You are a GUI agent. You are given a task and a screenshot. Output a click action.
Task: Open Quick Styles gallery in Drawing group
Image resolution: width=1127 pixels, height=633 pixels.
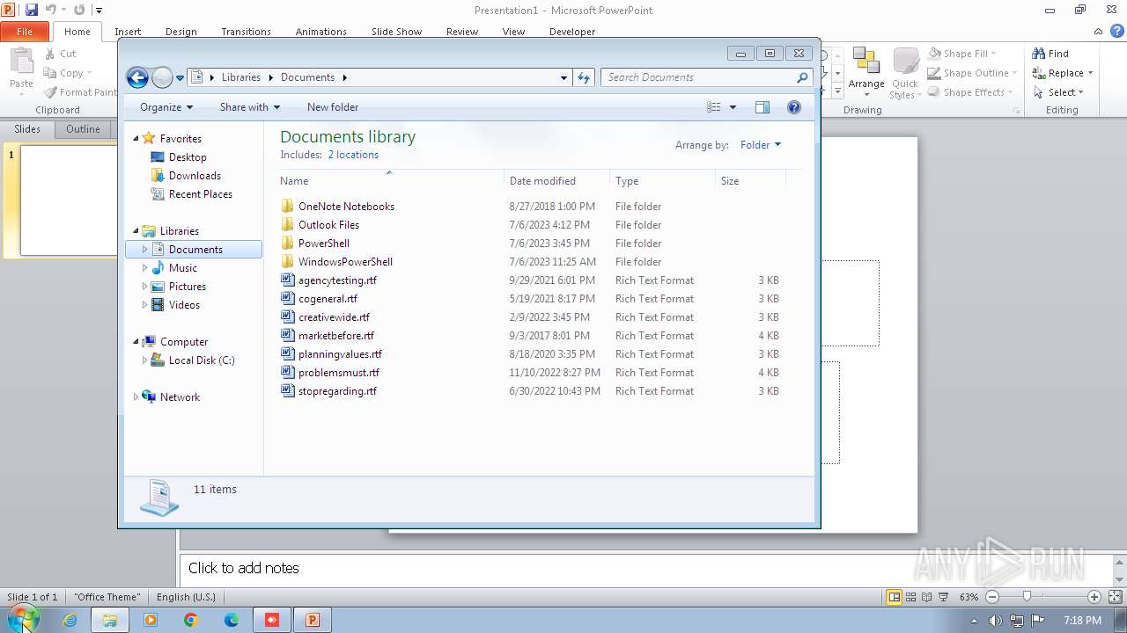tap(904, 72)
